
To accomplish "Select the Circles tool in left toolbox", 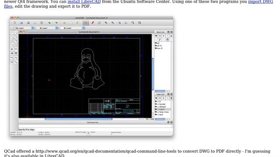I will pos(16,36).
